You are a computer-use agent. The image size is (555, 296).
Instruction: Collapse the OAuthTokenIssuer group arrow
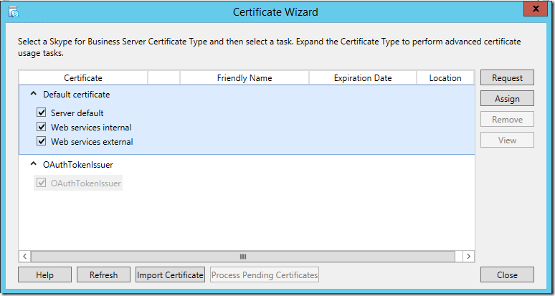(33, 164)
